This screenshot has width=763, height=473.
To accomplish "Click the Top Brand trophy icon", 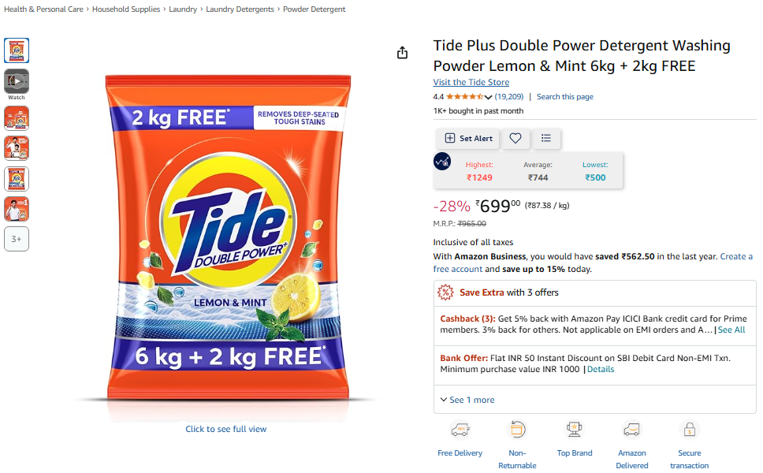I will (x=575, y=430).
